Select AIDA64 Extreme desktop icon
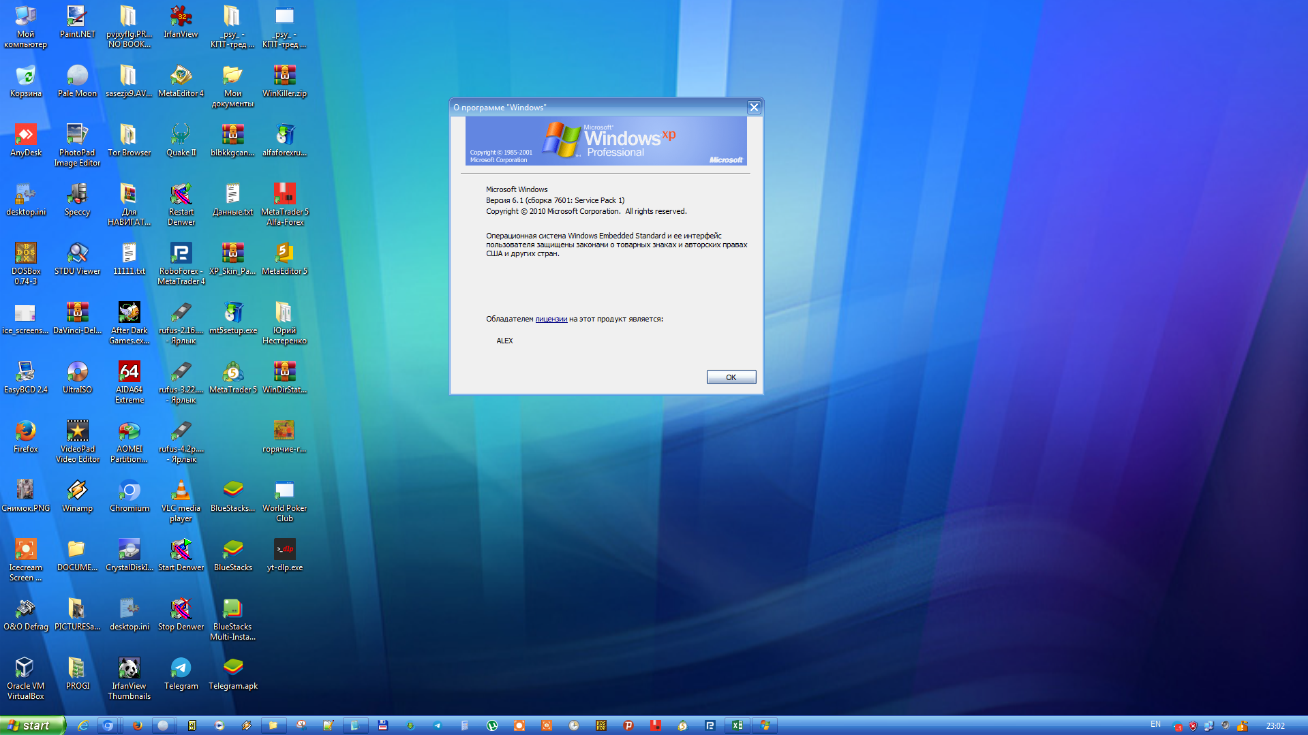The width and height of the screenshot is (1308, 735). point(129,382)
